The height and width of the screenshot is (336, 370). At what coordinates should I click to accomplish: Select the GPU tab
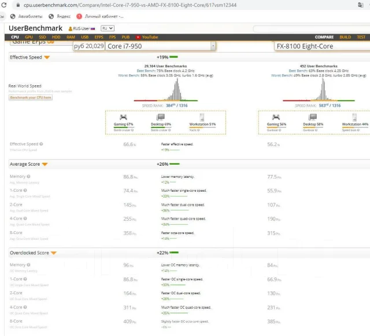29,37
